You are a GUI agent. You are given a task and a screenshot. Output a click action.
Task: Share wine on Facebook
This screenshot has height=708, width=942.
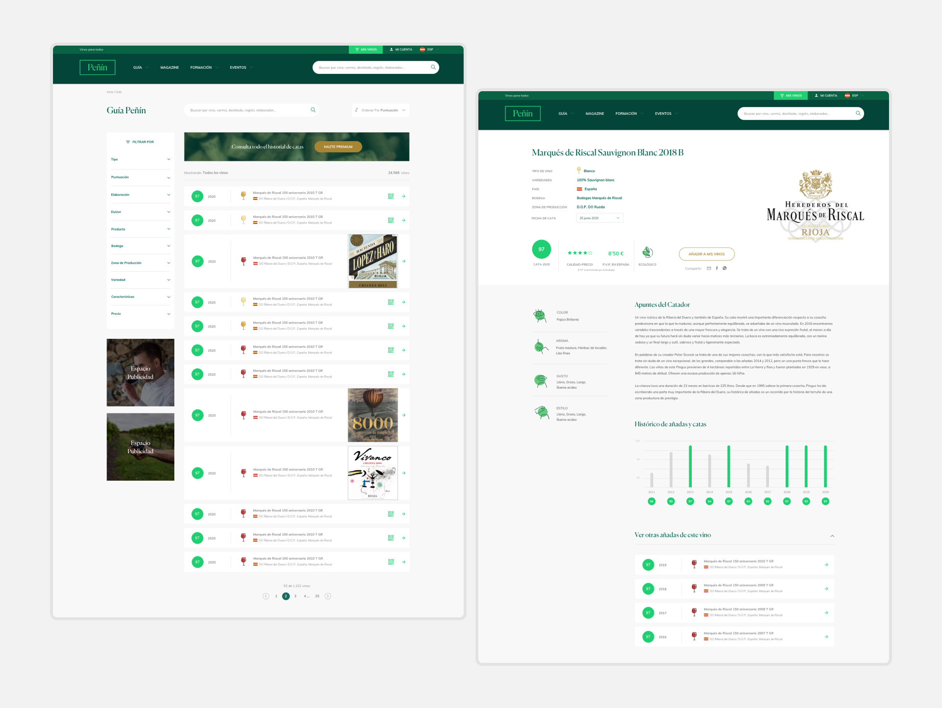717,268
